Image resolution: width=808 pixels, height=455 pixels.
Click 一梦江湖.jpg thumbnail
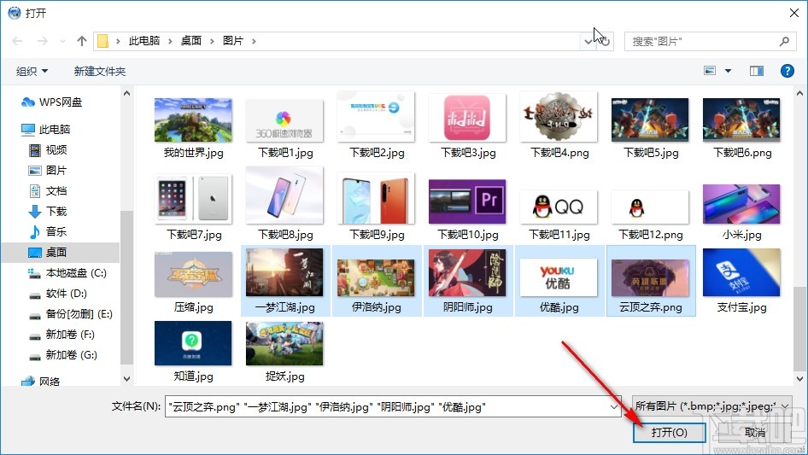click(285, 272)
